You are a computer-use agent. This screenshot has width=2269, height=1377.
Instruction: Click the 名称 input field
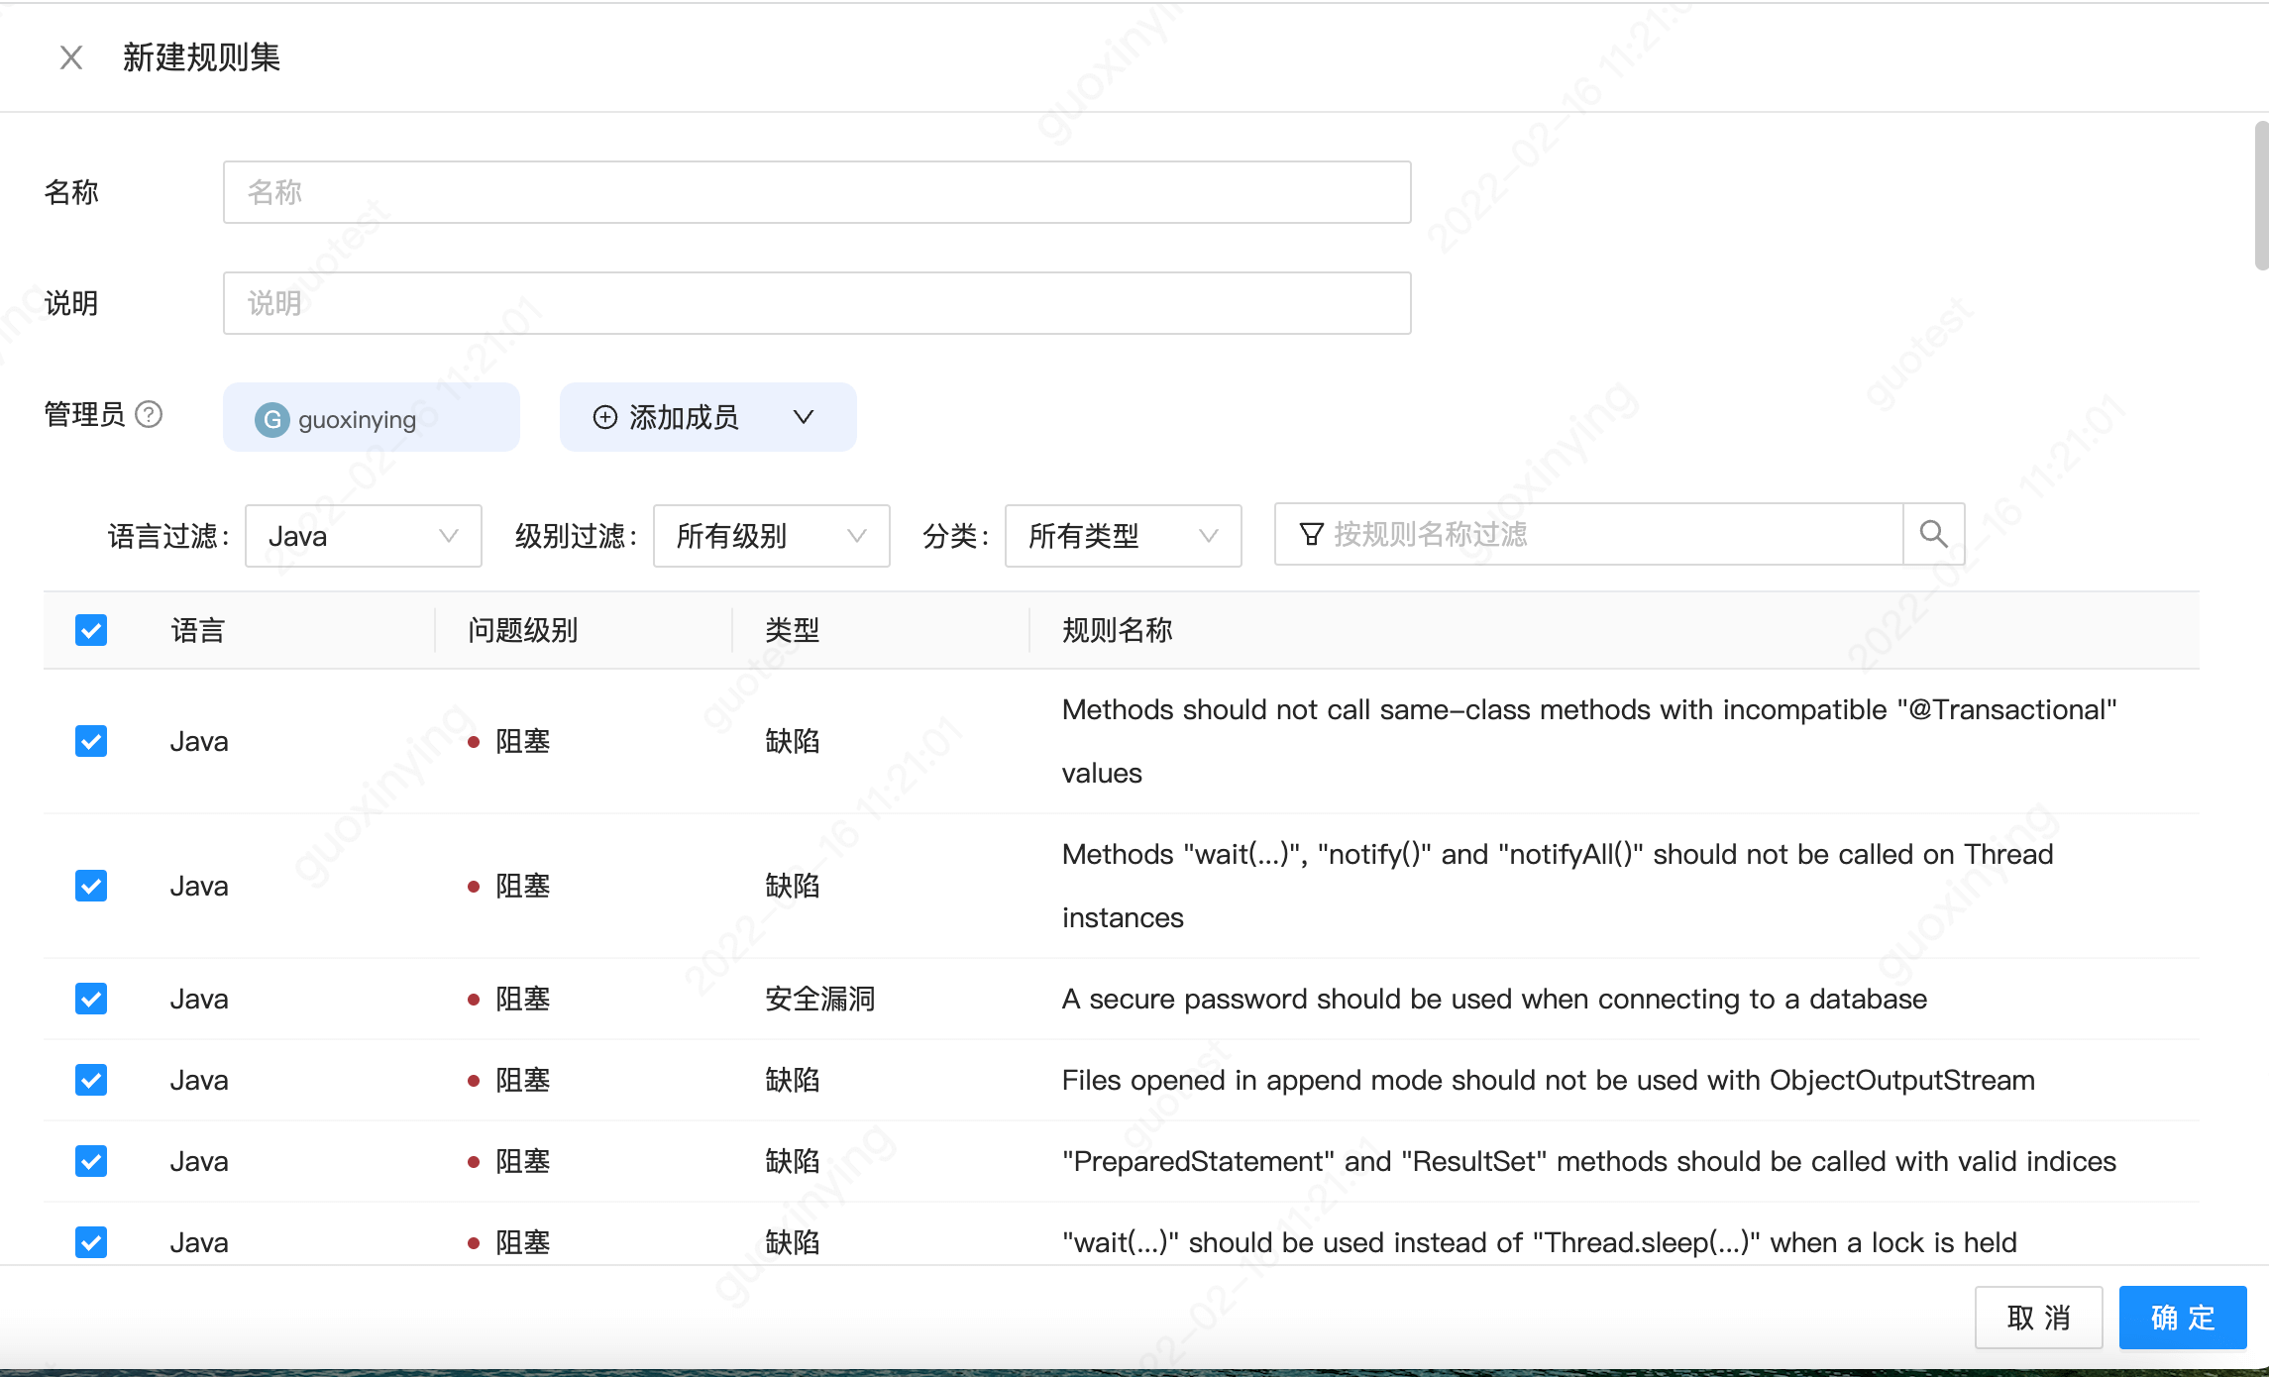coord(816,192)
